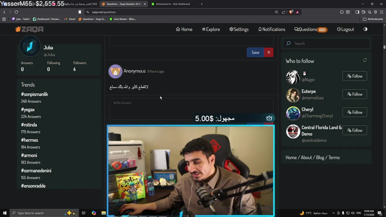Open Leo AI sparkle icon

(369, 12)
